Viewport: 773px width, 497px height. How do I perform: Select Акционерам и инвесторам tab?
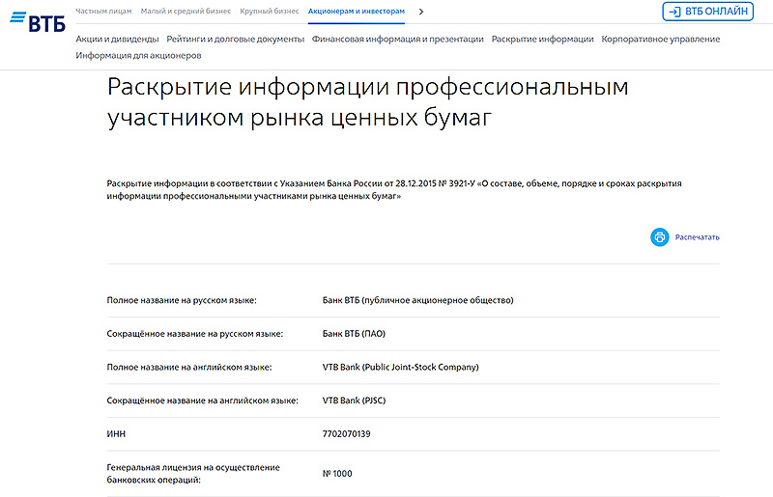(x=356, y=12)
